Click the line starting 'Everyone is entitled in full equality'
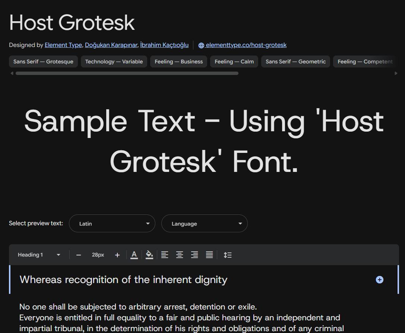Image resolution: width=405 pixels, height=333 pixels. tap(180, 317)
